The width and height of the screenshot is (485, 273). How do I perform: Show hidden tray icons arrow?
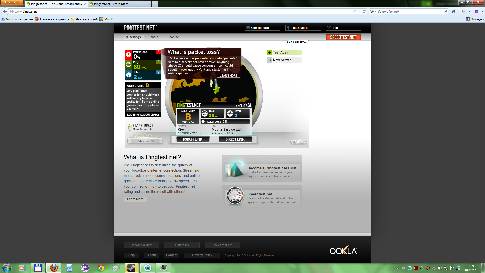(x=397, y=268)
